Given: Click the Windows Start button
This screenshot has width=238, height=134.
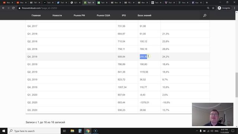Looking at the screenshot, I should (x=4, y=131).
